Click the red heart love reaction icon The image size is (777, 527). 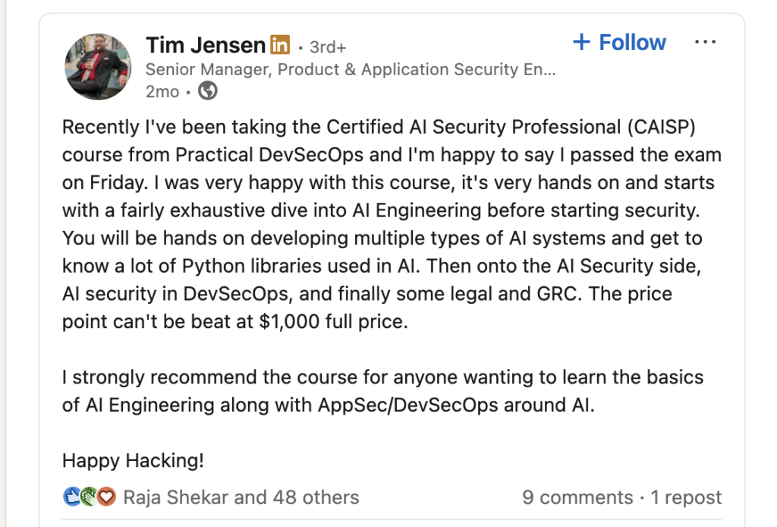click(106, 497)
